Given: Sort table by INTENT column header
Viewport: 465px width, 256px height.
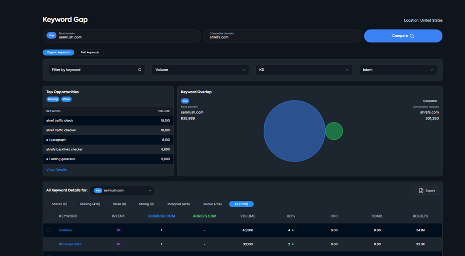Looking at the screenshot, I should [118, 216].
